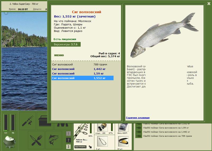The width and height of the screenshot is (212, 151).
Task: Open the food menu knife-and-fork icon
Action: [x=36, y=140]
